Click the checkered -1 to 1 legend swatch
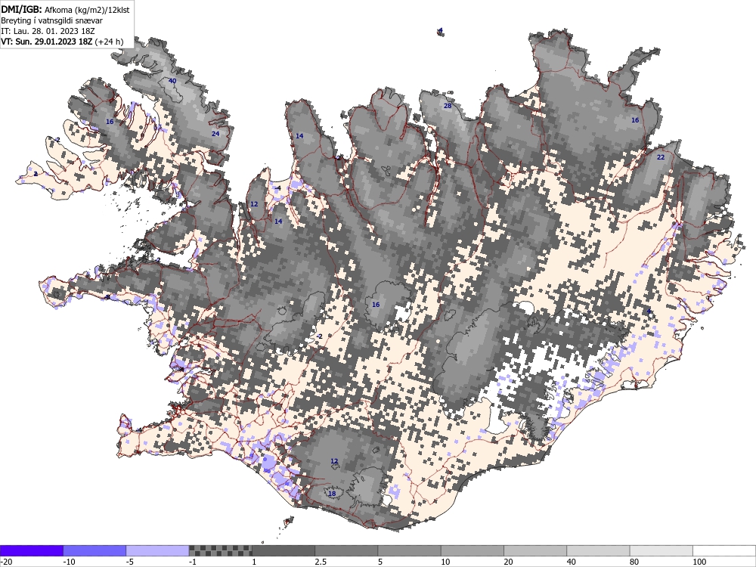Viewport: 756px width, 567px height. 220,550
